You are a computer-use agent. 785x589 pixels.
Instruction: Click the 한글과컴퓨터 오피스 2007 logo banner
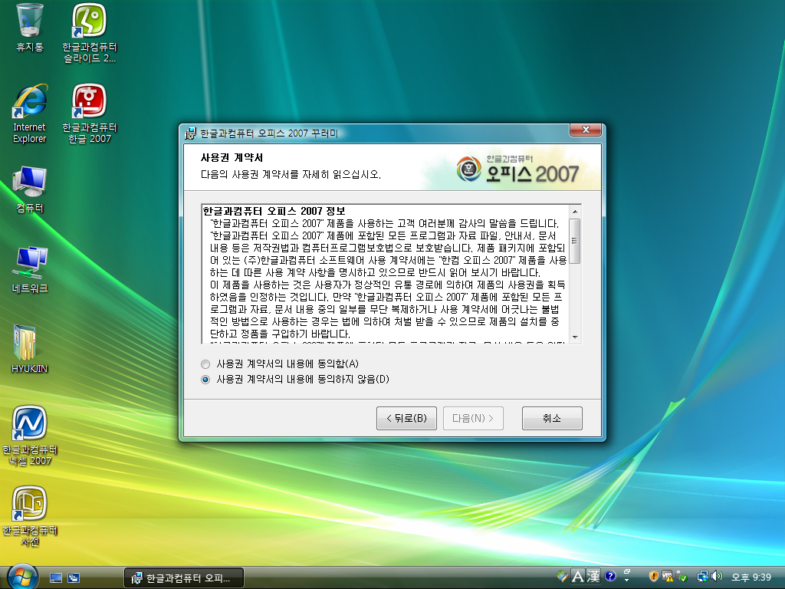point(518,169)
